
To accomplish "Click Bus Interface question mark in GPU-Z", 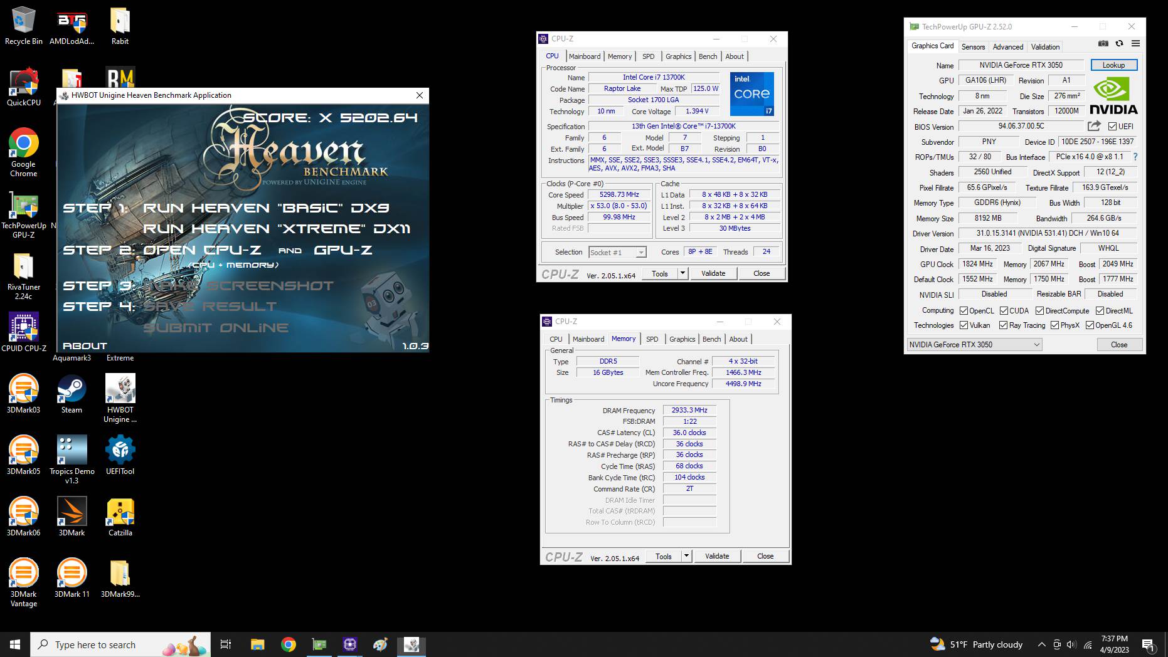I will click(x=1135, y=157).
